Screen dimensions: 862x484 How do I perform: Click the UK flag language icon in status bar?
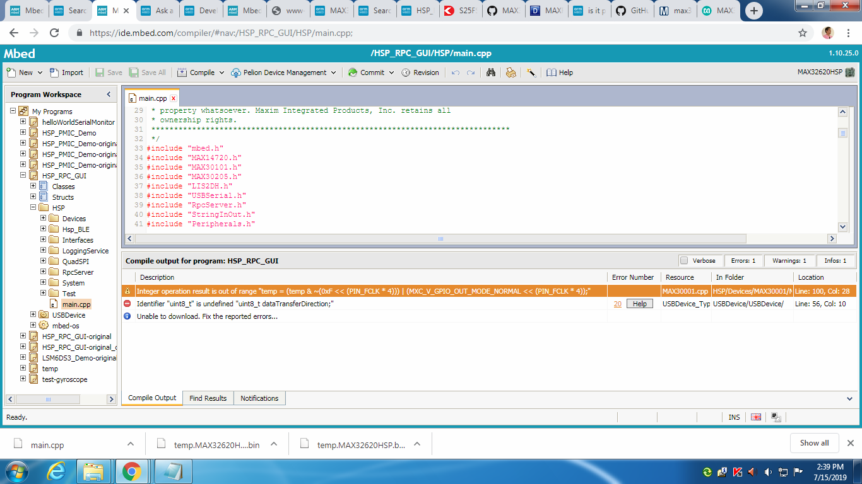click(756, 417)
